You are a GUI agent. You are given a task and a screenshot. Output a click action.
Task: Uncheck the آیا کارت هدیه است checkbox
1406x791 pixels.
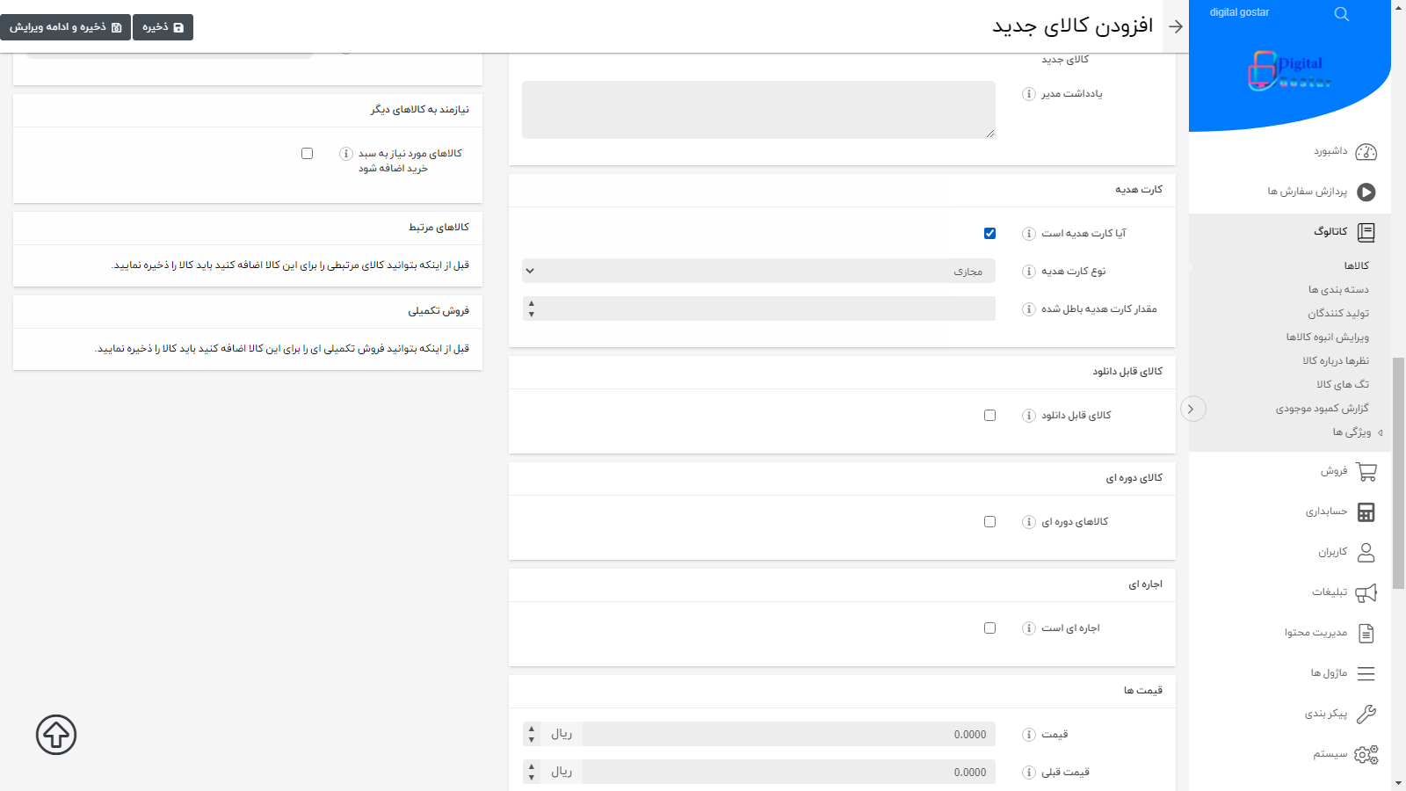pyautogui.click(x=989, y=233)
